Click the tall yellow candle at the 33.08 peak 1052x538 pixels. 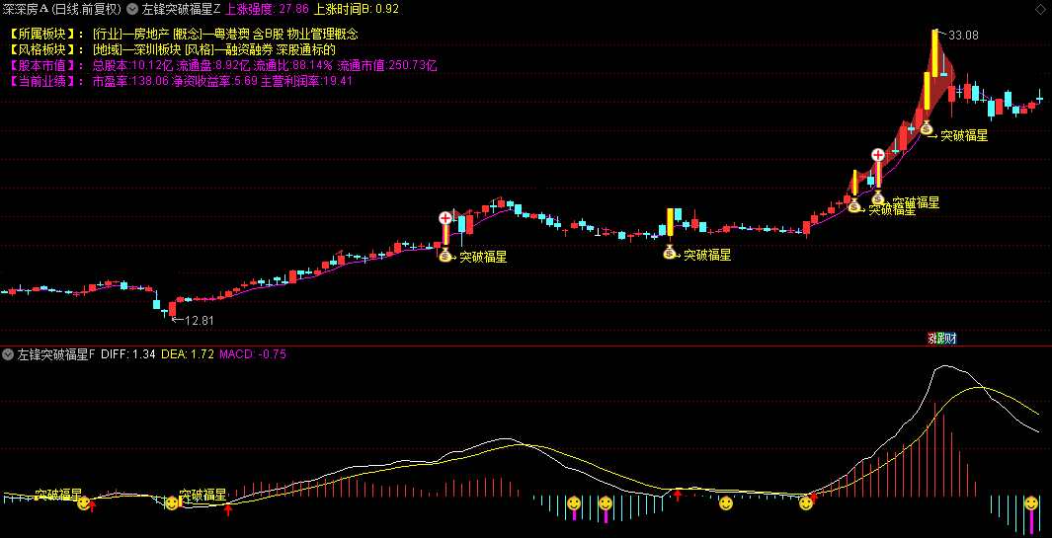[x=934, y=52]
